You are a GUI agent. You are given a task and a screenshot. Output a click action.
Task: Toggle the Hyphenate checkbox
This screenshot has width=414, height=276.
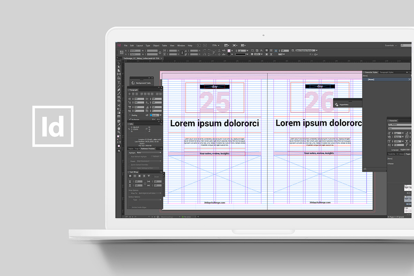[x=130, y=119]
